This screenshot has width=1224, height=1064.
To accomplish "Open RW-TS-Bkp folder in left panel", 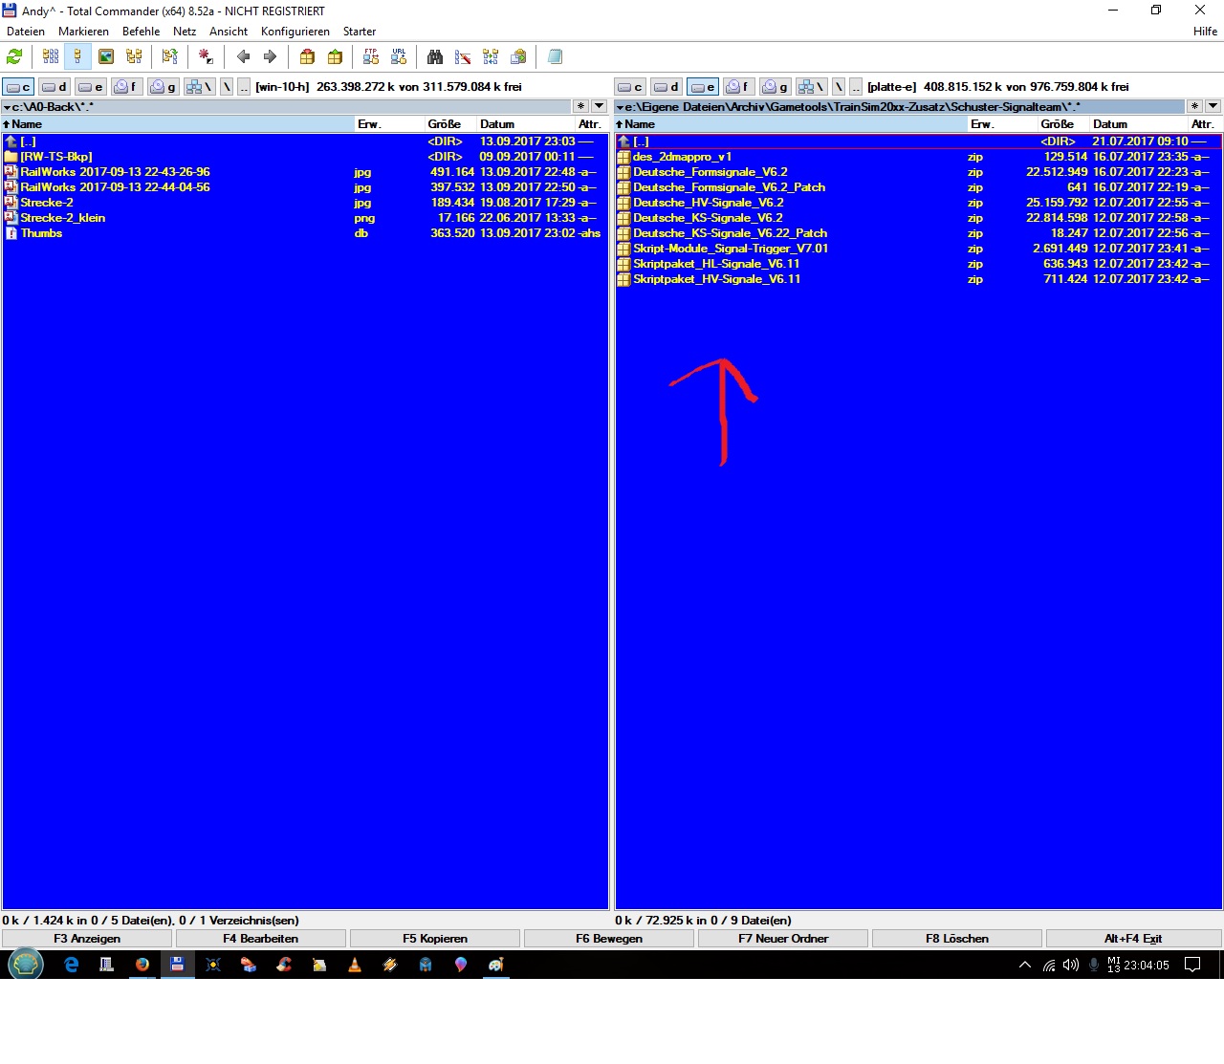I will [305, 157].
